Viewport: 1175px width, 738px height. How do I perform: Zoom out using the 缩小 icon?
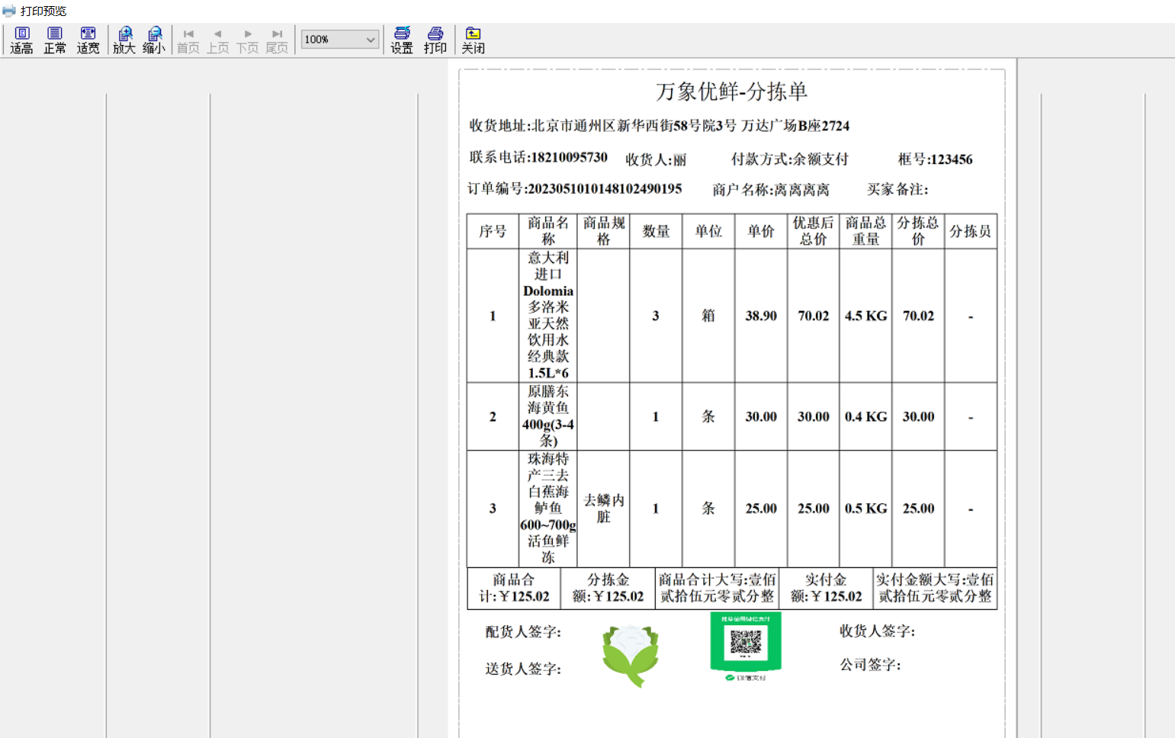pyautogui.click(x=154, y=40)
